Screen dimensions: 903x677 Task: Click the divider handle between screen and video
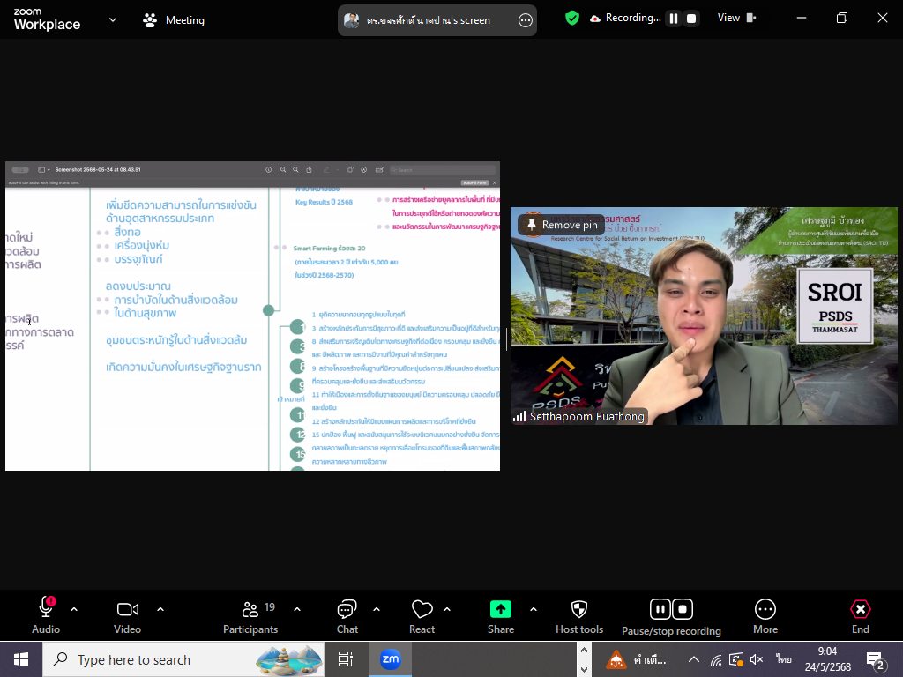[x=505, y=339]
